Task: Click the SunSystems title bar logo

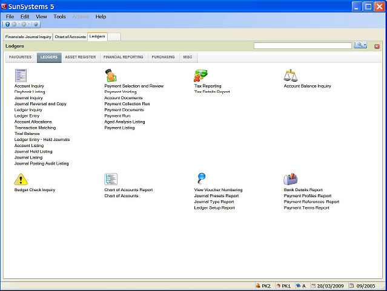Action: (4, 6)
